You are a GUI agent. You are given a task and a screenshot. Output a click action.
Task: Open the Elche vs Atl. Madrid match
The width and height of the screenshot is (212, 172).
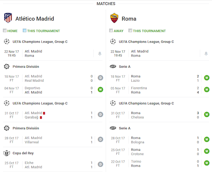(x=53, y=165)
